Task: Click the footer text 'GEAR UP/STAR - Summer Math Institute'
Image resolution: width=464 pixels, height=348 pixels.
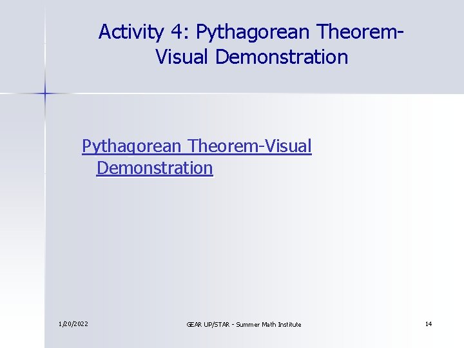Action: tap(244, 325)
